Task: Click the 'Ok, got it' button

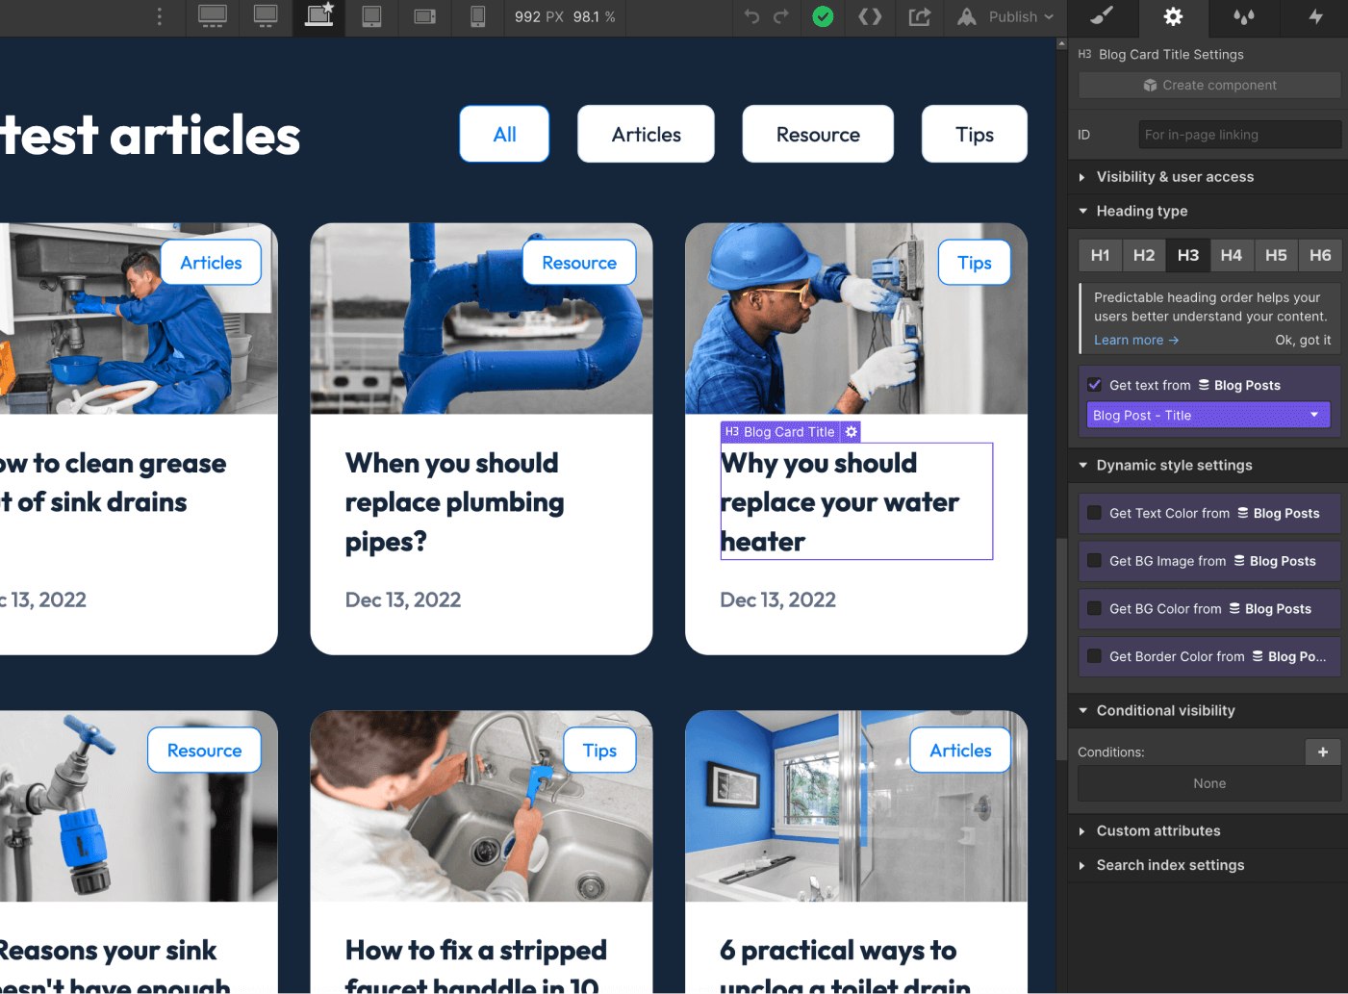Action: (x=1305, y=340)
